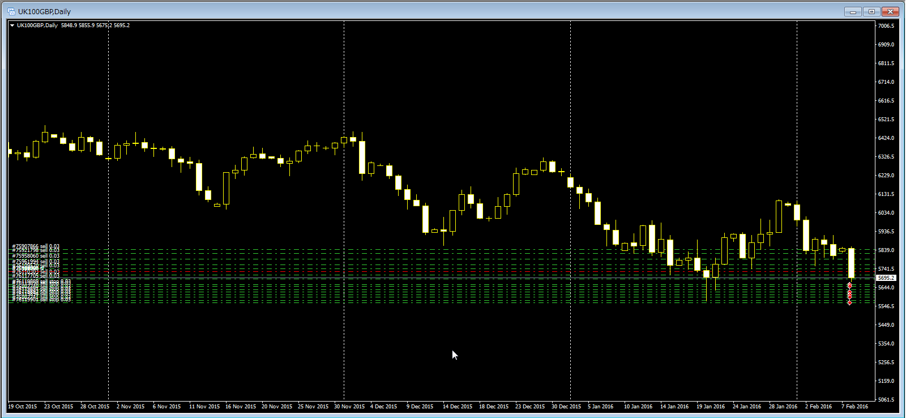This screenshot has height=418, width=906.
Task: Click the 30 Nov 2015 date label
Action: point(349,407)
